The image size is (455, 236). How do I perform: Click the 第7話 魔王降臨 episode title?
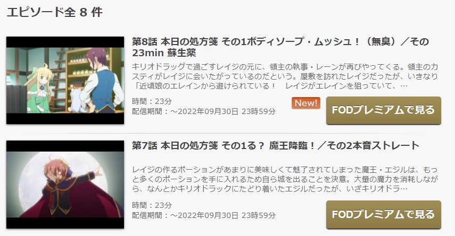pos(276,145)
